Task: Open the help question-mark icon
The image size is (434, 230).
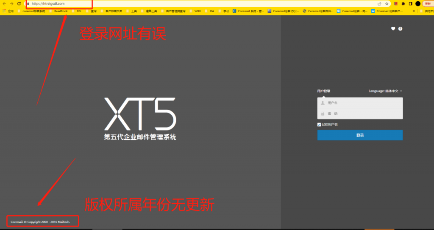Action: (400, 28)
